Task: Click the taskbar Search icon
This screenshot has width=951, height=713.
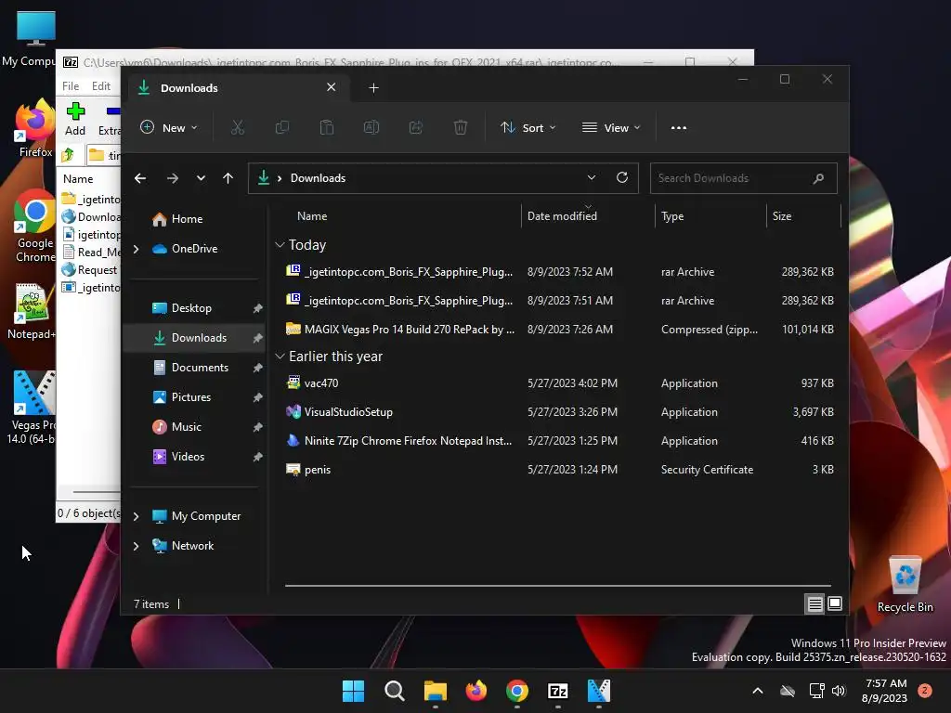Action: pyautogui.click(x=394, y=691)
